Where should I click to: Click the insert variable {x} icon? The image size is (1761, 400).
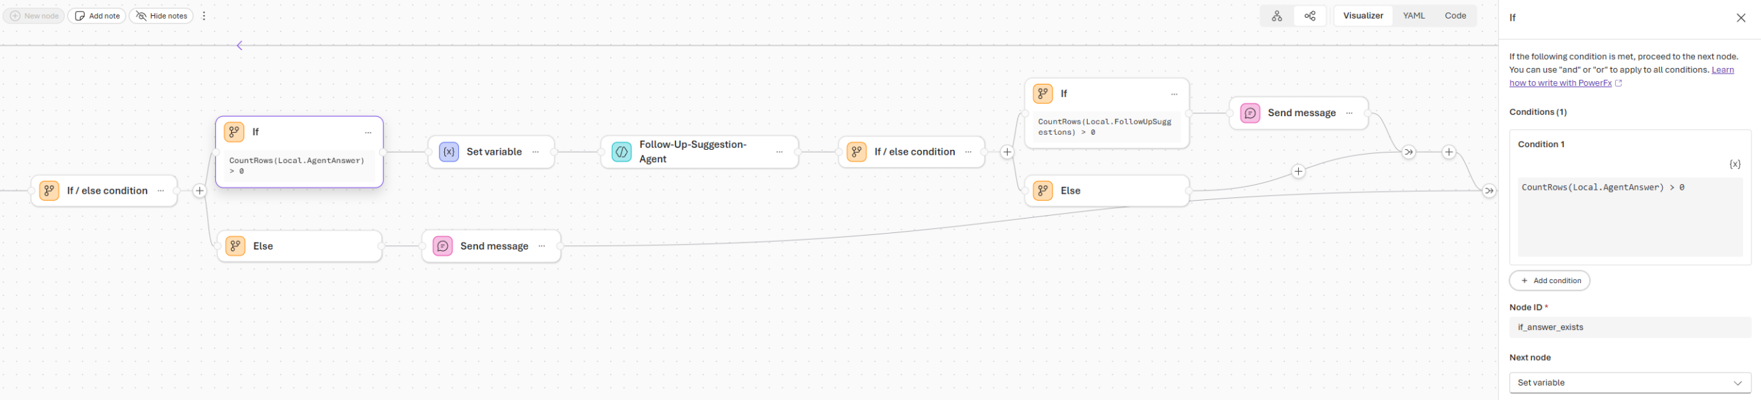coord(1735,164)
